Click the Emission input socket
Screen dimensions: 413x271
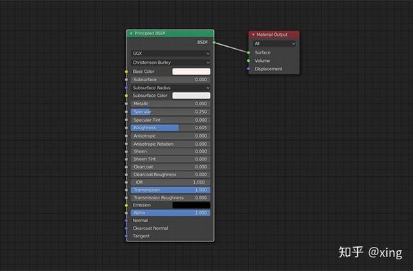click(127, 205)
